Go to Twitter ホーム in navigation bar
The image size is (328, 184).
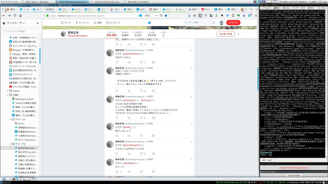(66, 22)
